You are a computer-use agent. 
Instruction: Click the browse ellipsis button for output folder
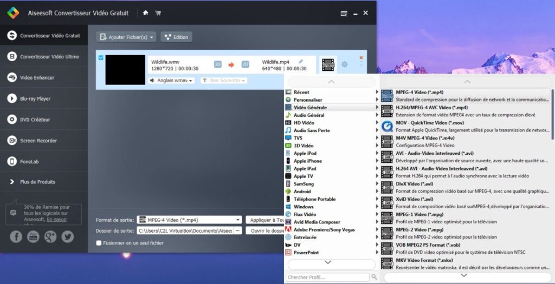tap(238, 230)
